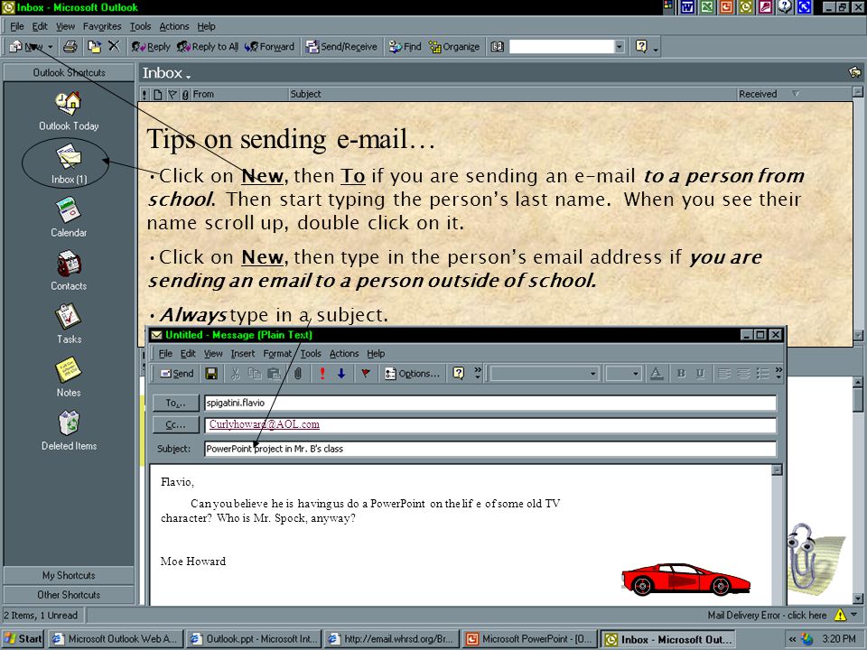Open the Tasks shortcut

click(x=69, y=324)
